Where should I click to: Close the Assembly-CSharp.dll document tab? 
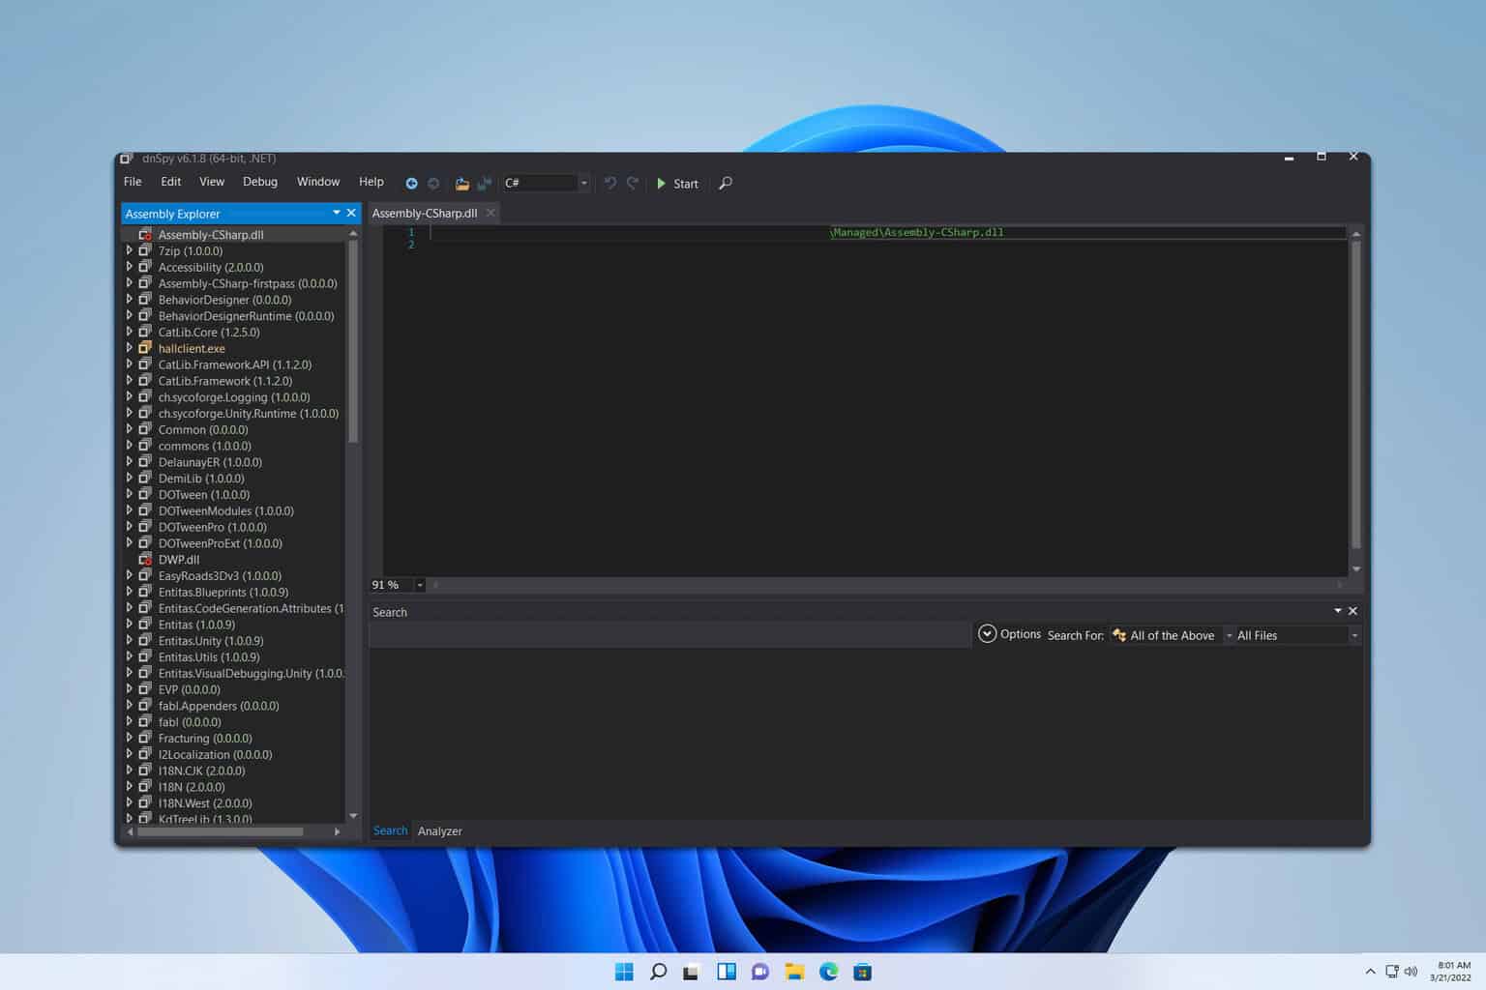coord(490,213)
